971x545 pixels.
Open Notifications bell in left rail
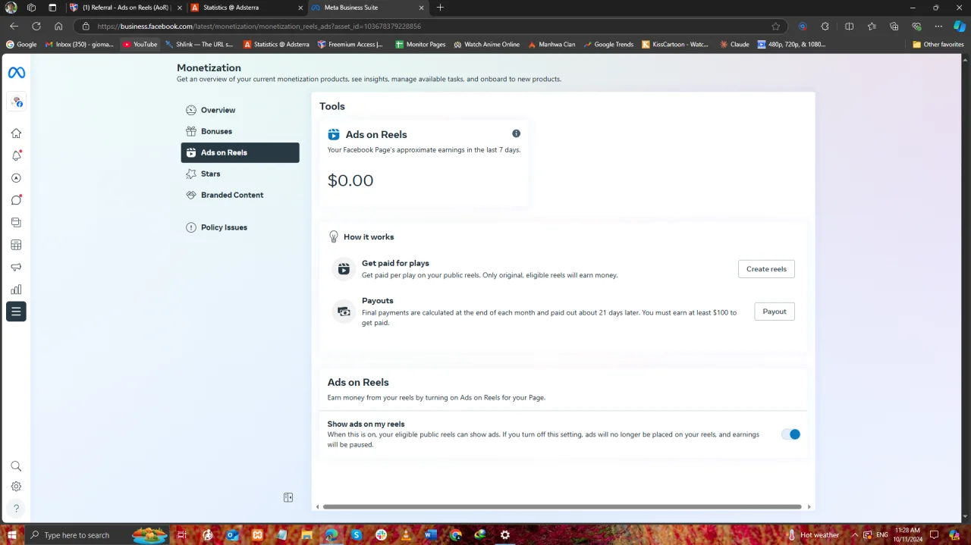click(x=16, y=155)
